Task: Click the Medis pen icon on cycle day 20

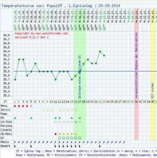Action: click(92, 142)
